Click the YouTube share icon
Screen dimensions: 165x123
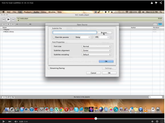point(161,3)
